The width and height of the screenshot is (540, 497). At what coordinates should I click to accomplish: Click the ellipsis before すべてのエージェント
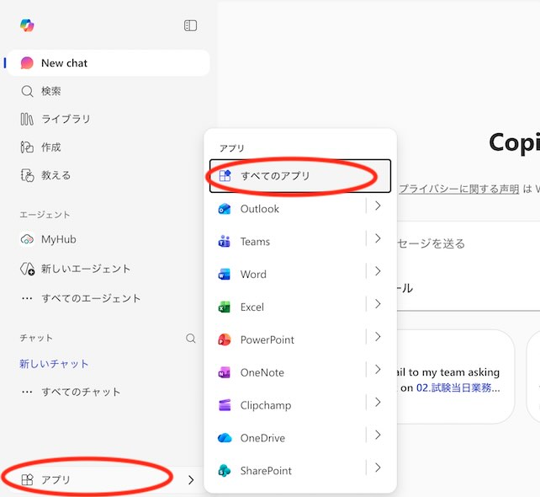point(27,298)
